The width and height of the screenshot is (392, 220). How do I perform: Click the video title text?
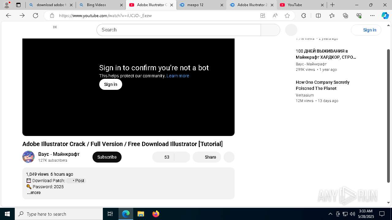click(123, 144)
